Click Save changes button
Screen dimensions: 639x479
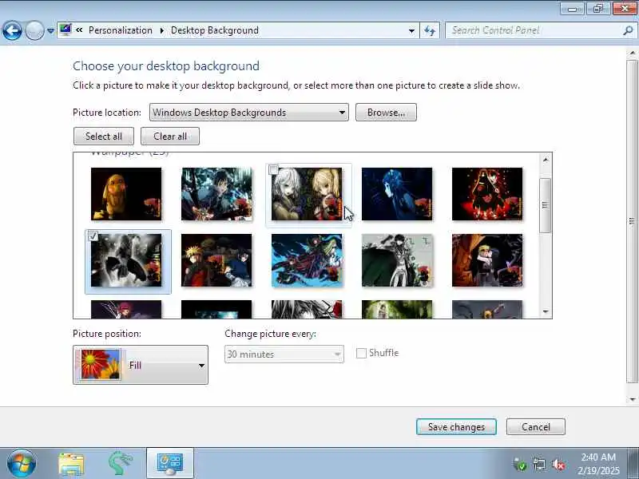tap(456, 427)
